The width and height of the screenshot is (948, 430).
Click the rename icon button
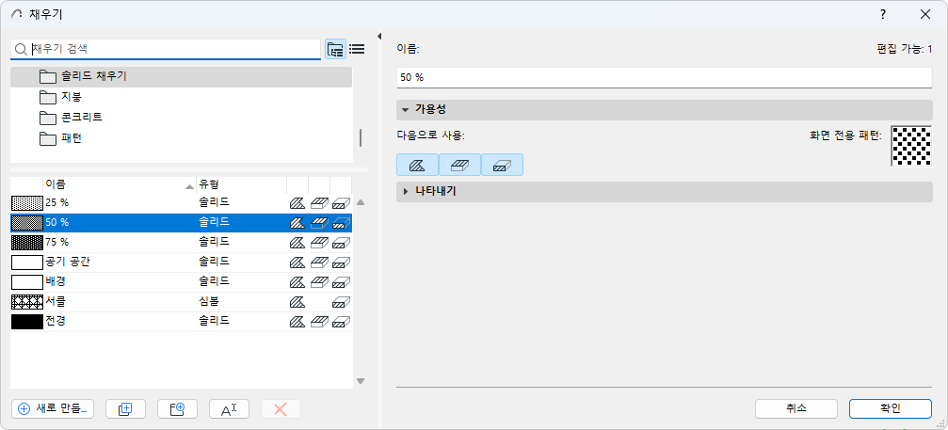229,409
